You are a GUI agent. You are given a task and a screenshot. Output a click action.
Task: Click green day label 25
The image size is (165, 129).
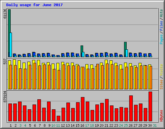126,125
